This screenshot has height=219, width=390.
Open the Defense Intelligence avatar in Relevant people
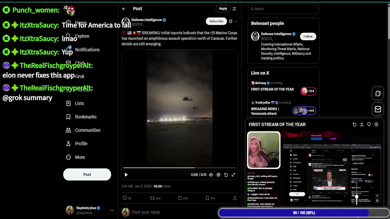point(255,36)
